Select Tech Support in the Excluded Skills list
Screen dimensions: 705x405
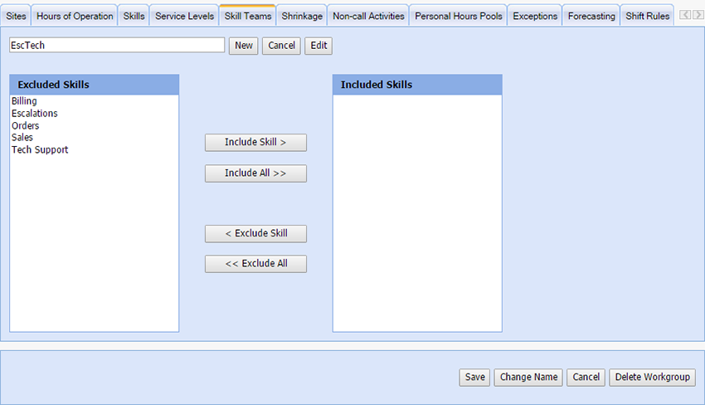tap(40, 150)
